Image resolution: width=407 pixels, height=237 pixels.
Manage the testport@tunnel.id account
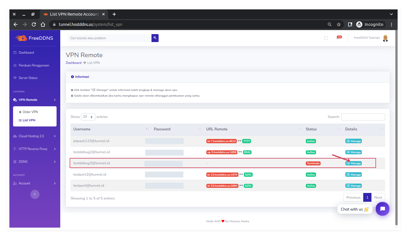[354, 186]
